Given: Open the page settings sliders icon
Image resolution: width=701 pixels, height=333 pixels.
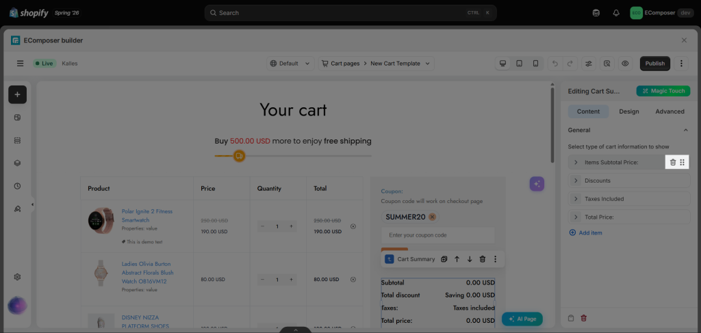Looking at the screenshot, I should 589,64.
